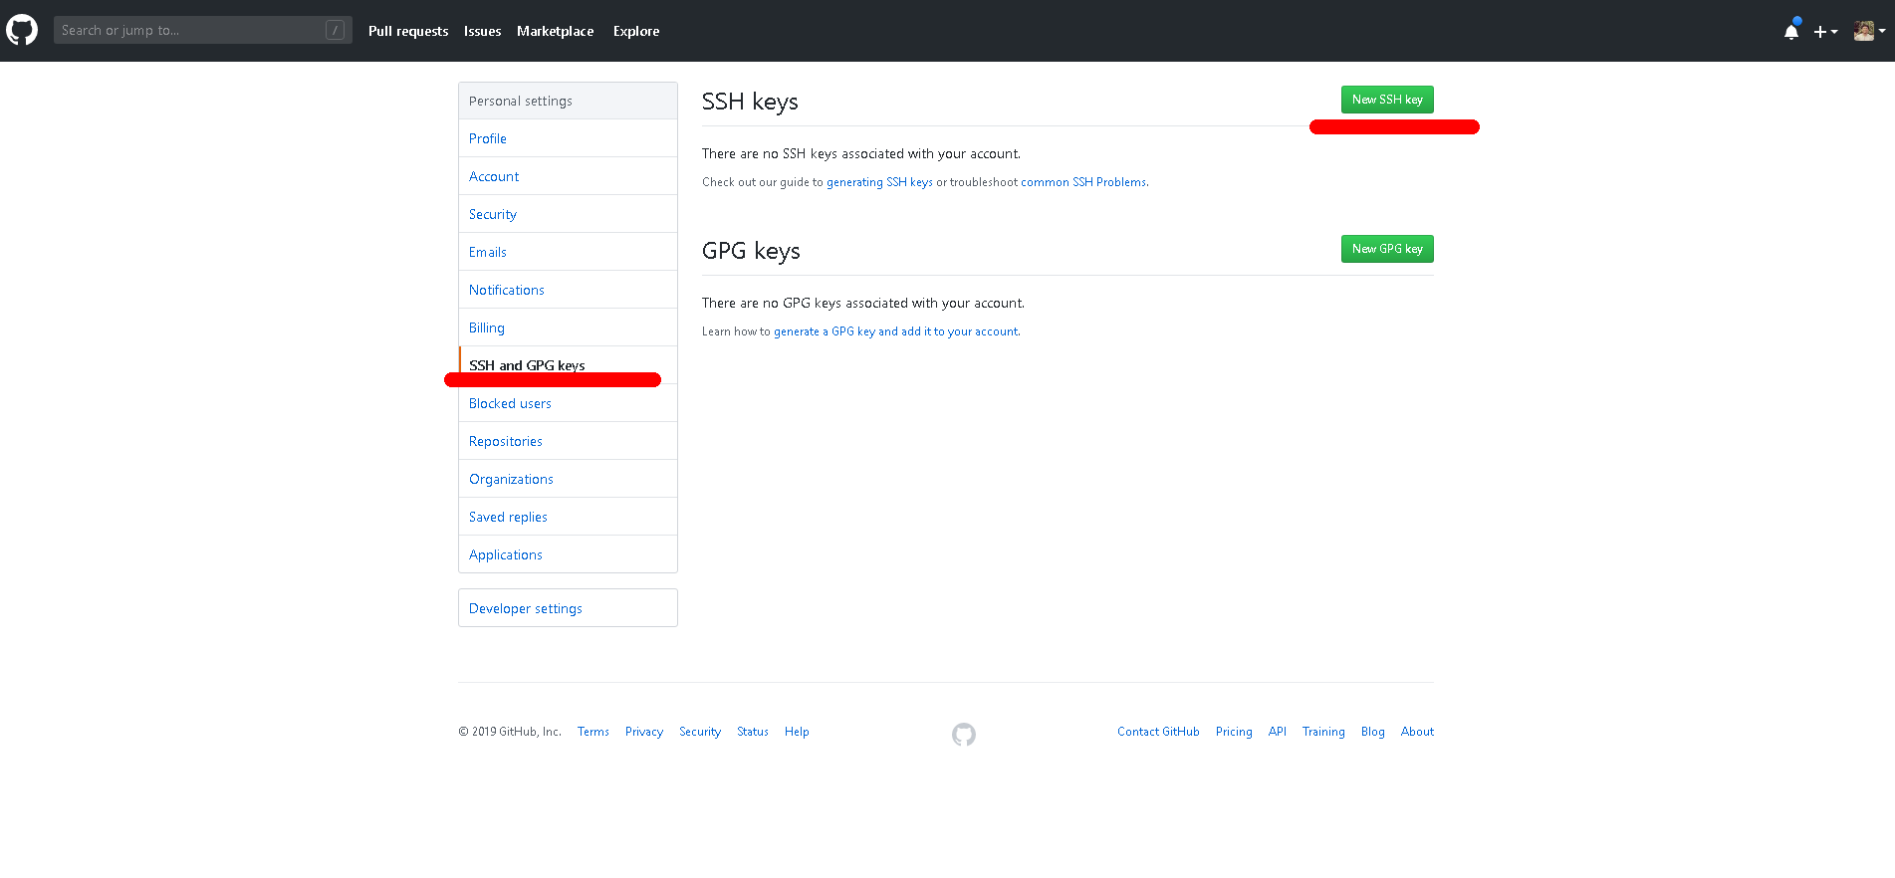Open Organizations settings in sidebar
The width and height of the screenshot is (1895, 878).
tap(568, 479)
